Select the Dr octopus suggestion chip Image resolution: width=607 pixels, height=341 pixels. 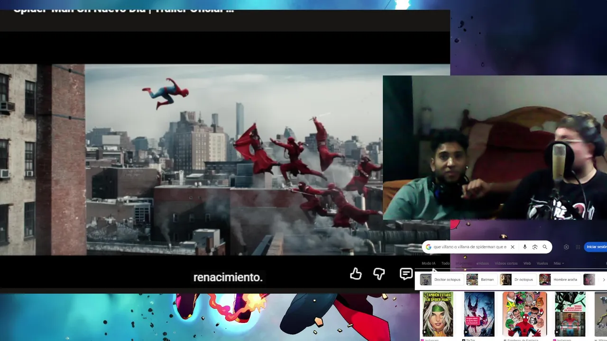tap(518, 279)
